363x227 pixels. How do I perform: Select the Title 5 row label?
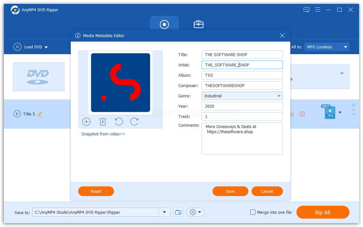(29, 114)
